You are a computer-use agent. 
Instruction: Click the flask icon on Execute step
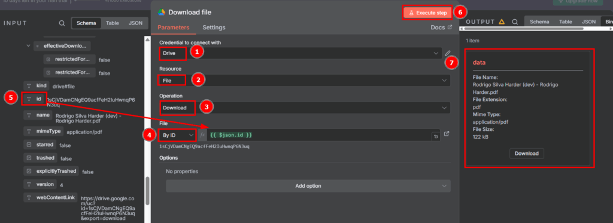(411, 13)
